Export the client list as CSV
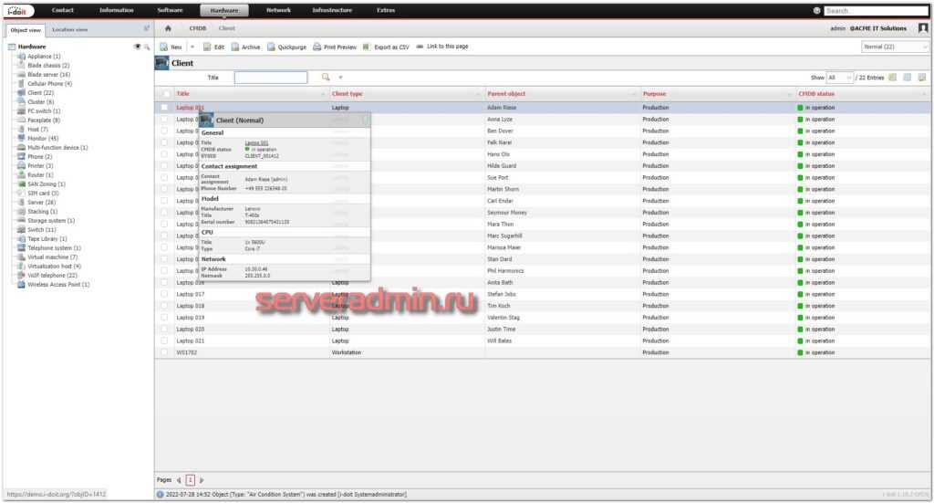This screenshot has height=503, width=934. point(386,47)
